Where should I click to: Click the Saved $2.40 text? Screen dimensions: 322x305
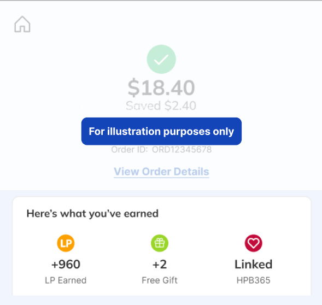(x=161, y=106)
